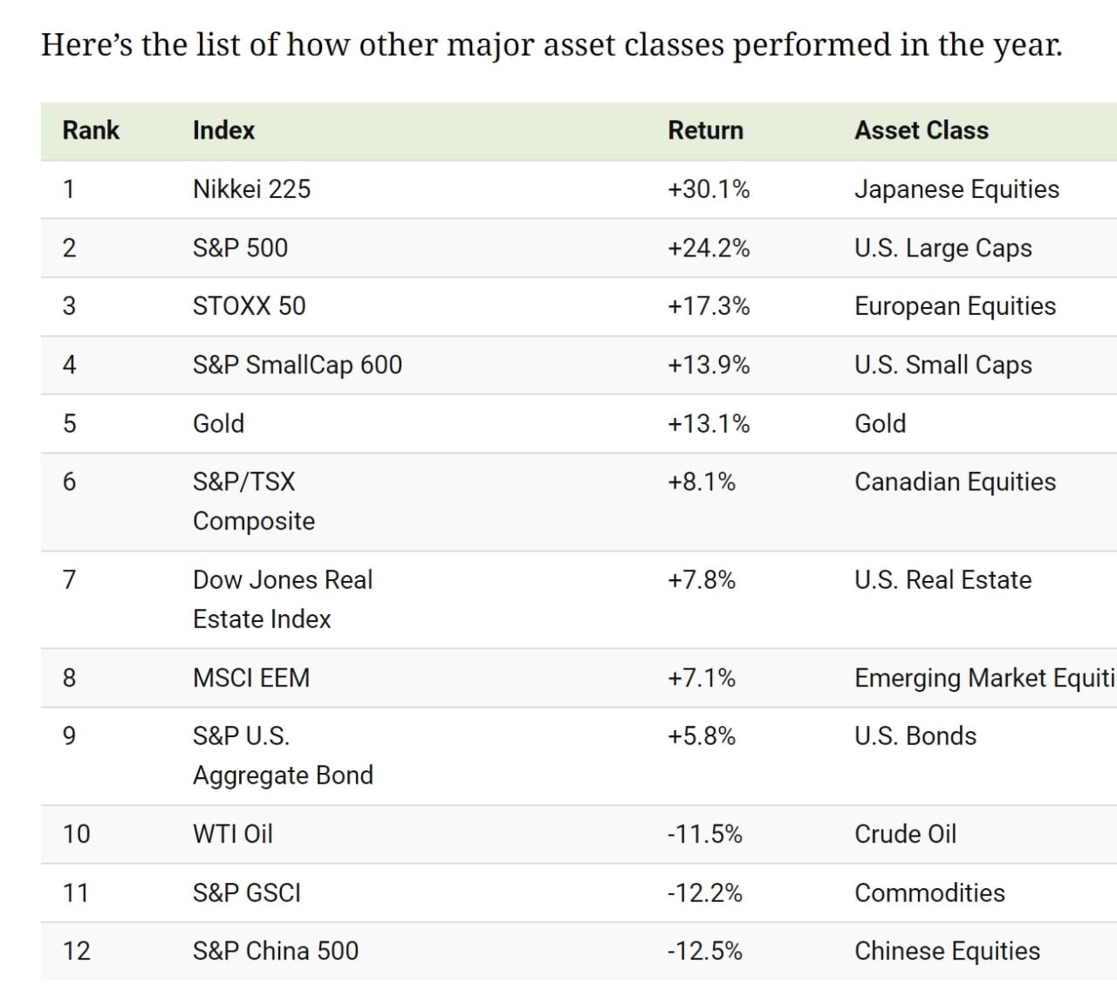Click the Emerging Market Equities cell

[x=984, y=678]
